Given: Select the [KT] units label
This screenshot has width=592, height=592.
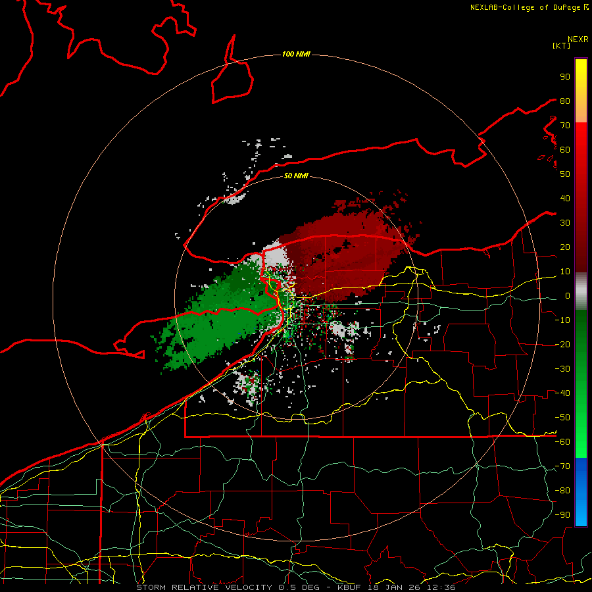Looking at the screenshot, I should tap(561, 45).
